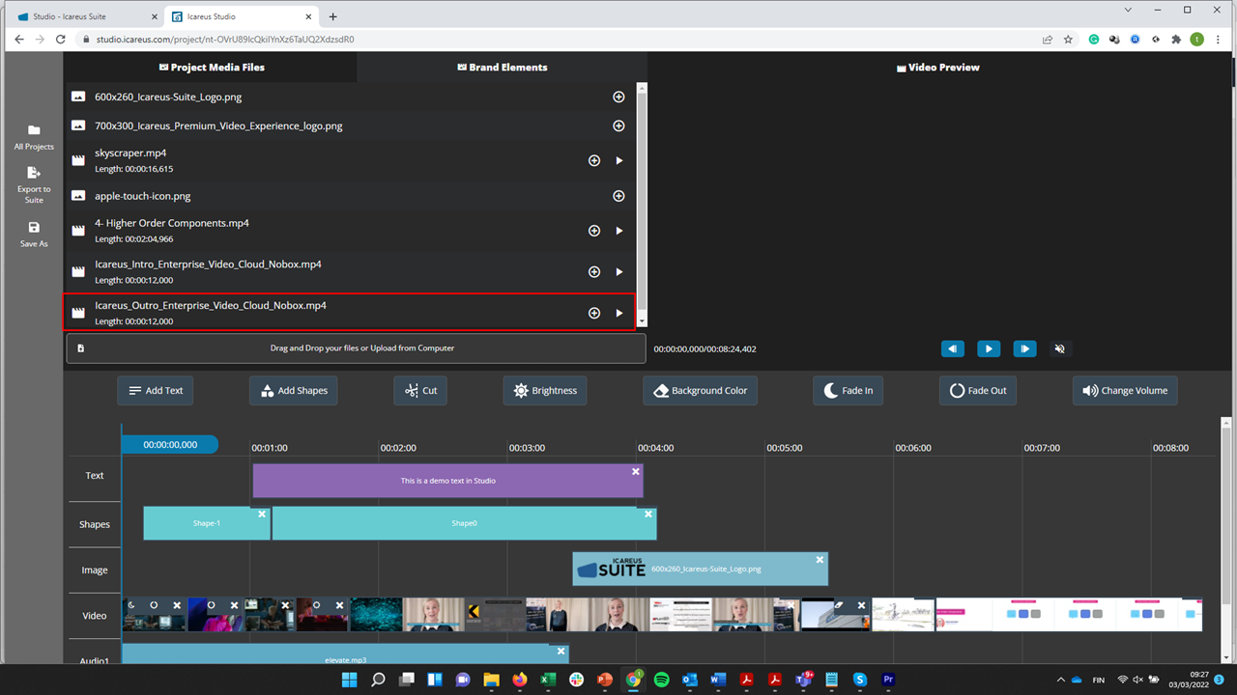
Task: Click the Export to Suite icon
Action: pos(34,174)
